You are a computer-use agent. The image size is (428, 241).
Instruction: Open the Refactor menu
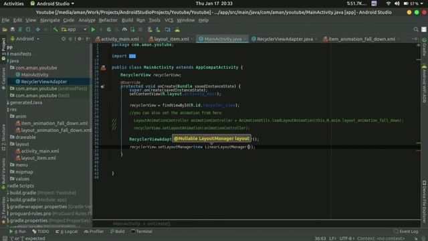click(108, 20)
